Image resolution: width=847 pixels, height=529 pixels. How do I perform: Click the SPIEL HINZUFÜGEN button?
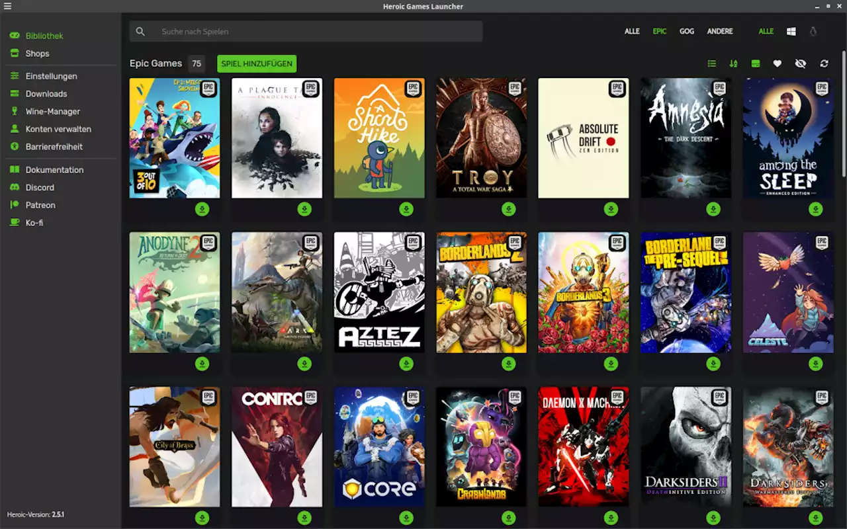pyautogui.click(x=257, y=63)
